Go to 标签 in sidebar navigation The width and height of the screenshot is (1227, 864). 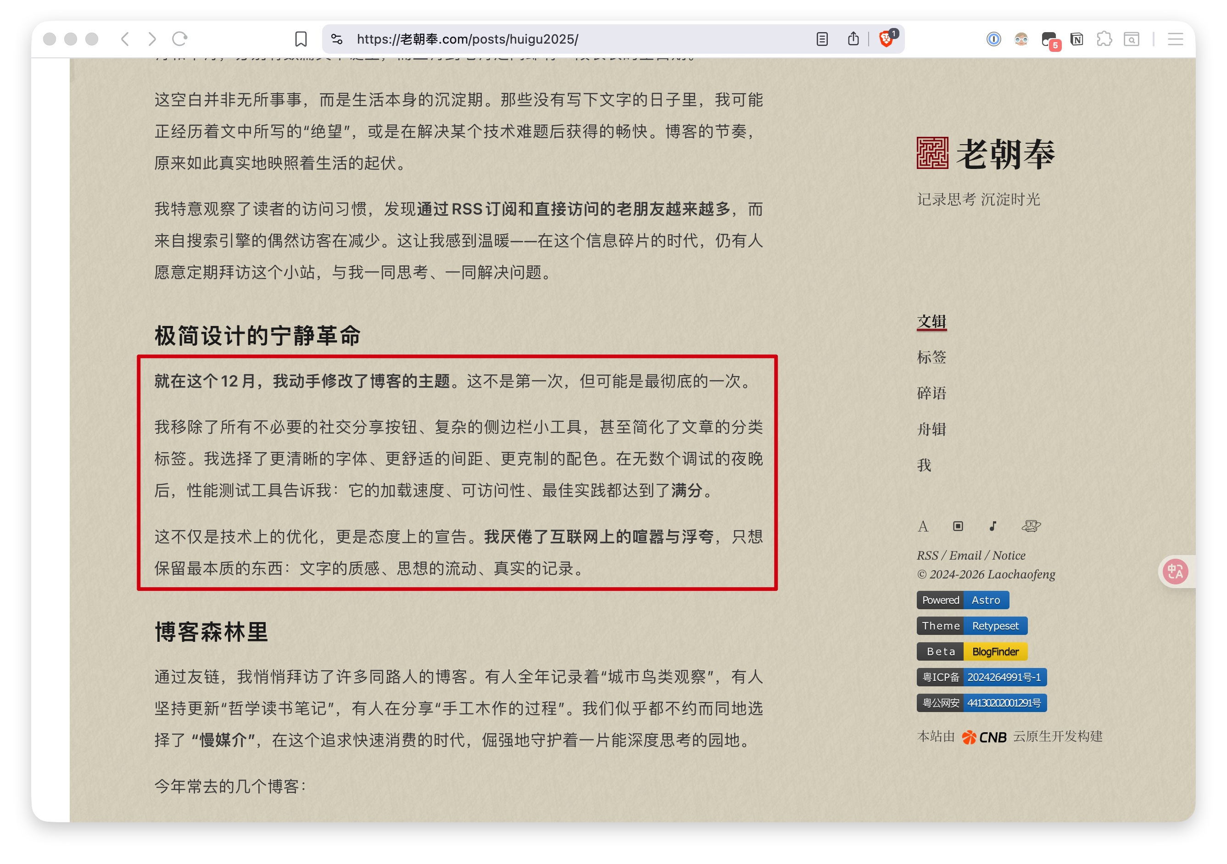click(931, 357)
